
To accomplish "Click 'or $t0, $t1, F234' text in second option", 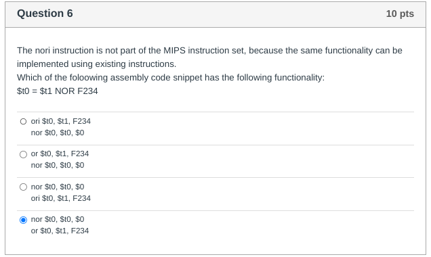I will click(60, 154).
